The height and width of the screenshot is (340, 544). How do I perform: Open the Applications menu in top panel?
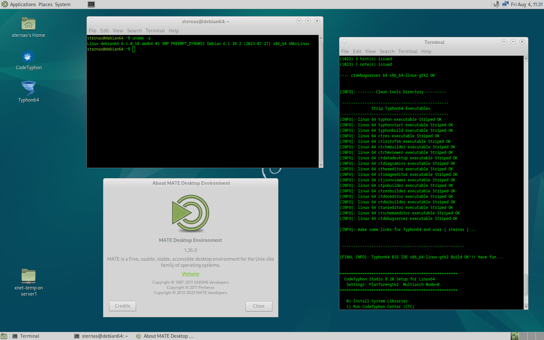point(19,4)
